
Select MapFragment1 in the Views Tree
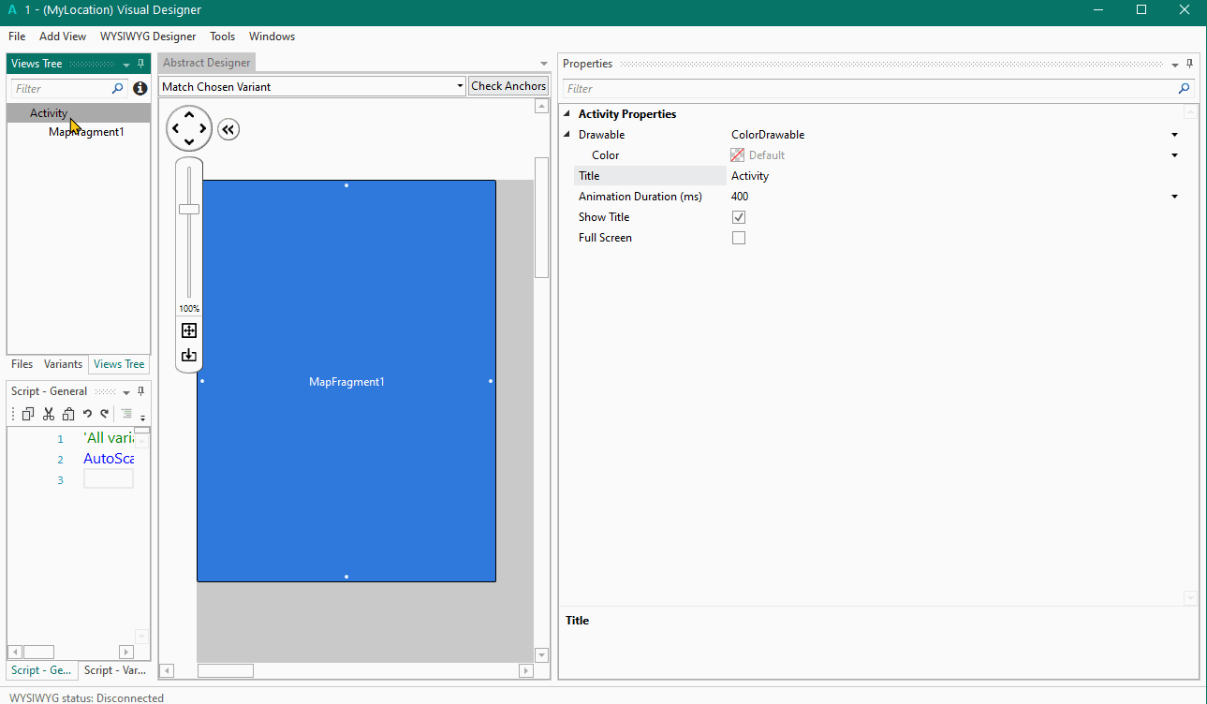(86, 132)
